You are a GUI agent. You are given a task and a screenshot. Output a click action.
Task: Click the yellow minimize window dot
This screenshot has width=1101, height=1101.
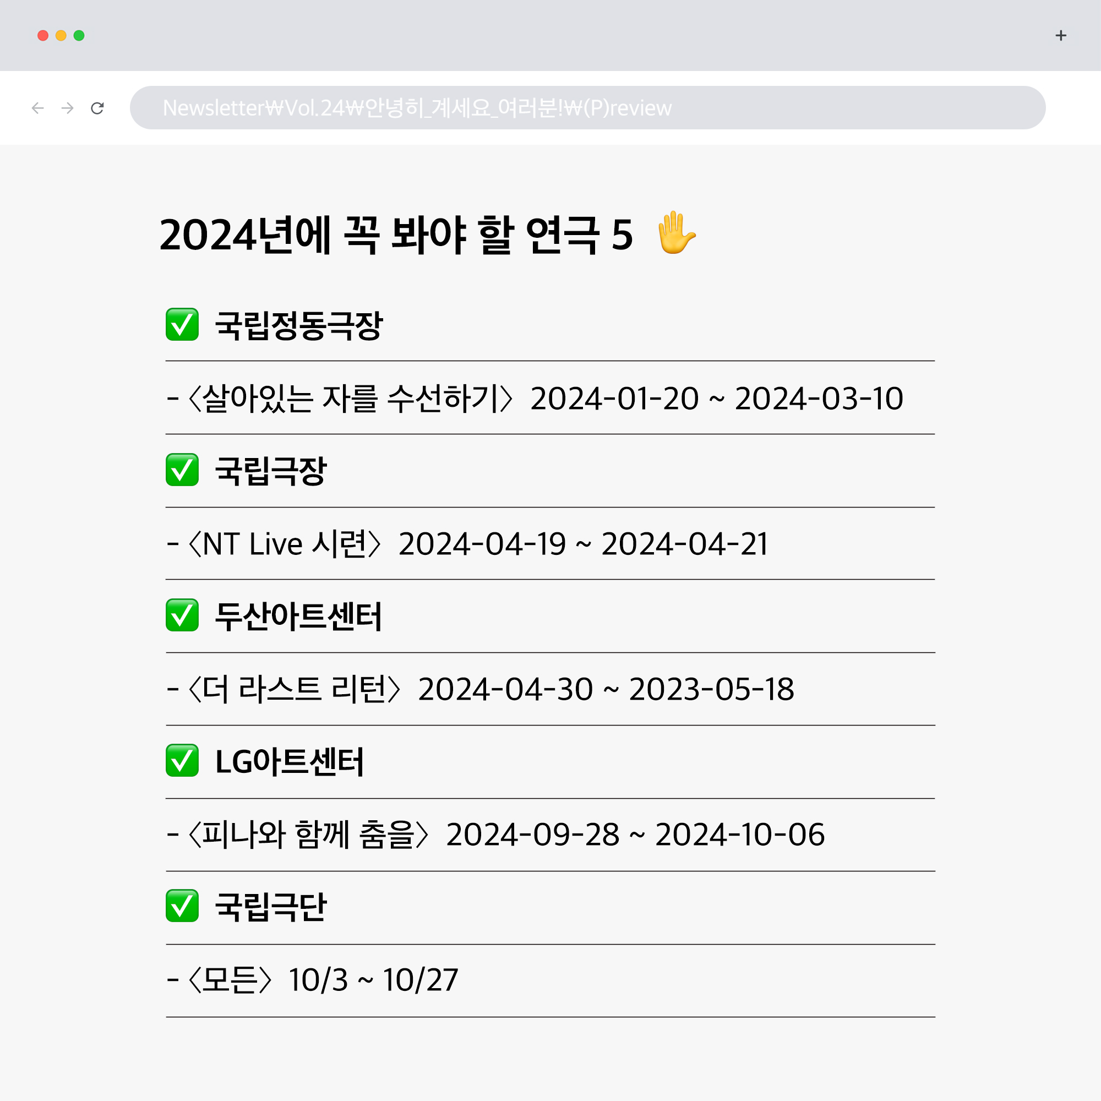[61, 35]
